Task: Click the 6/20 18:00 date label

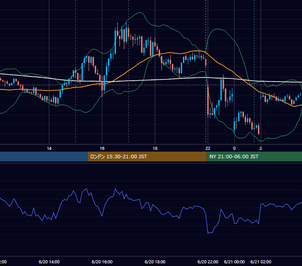Action: tap(155, 262)
